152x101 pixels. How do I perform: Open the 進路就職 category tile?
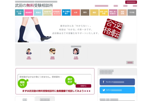coord(122,12)
